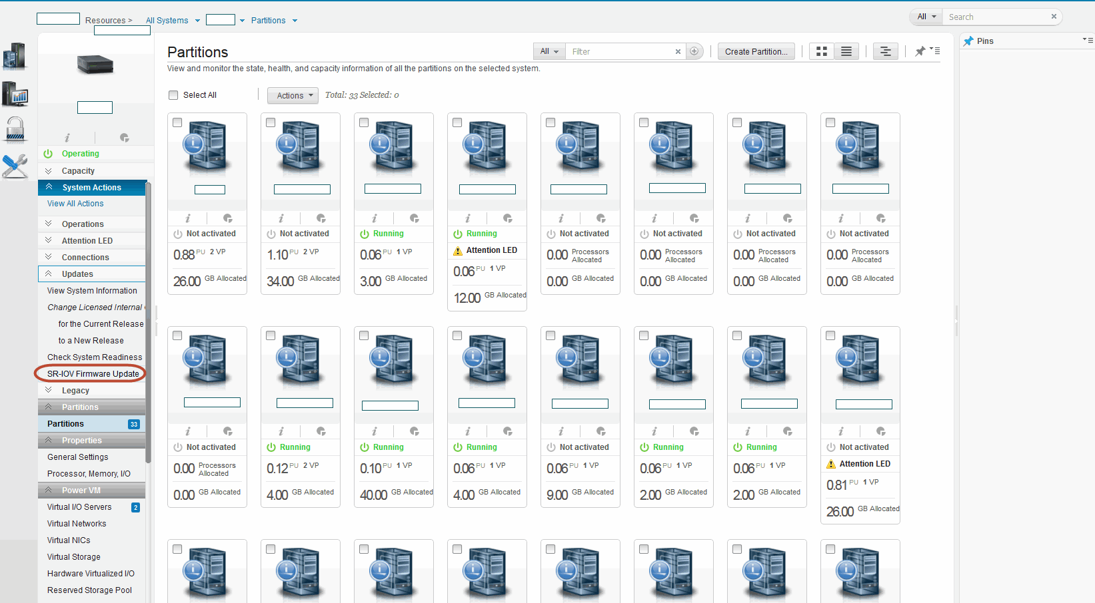Click the add filter plus icon
The height and width of the screenshot is (603, 1095).
[x=694, y=51]
